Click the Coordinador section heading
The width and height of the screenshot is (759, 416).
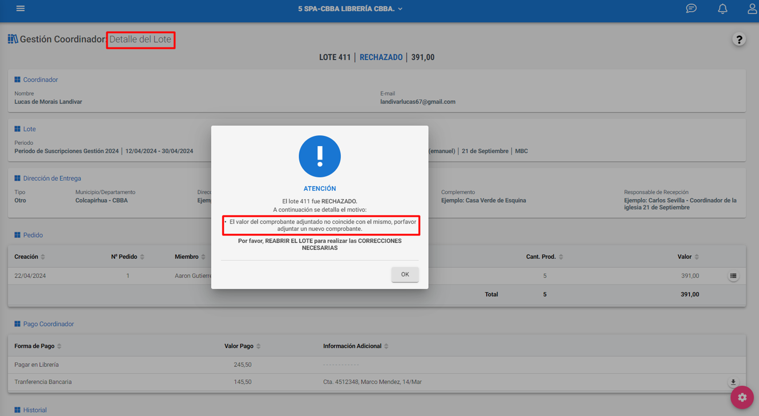(x=40, y=80)
